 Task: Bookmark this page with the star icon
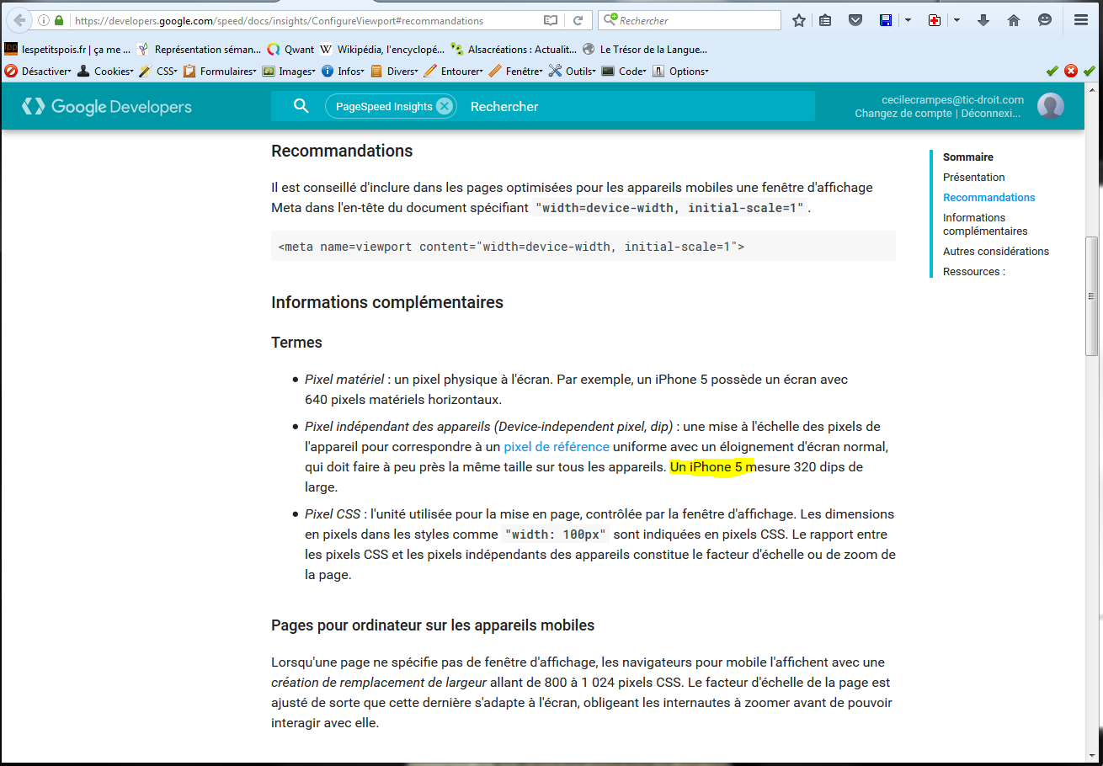[799, 20]
